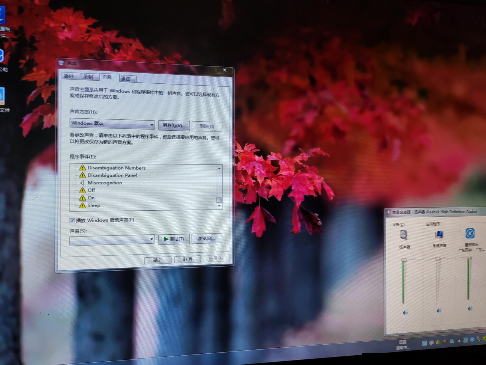
Task: Close the 声音 dialog
Action: click(x=225, y=70)
